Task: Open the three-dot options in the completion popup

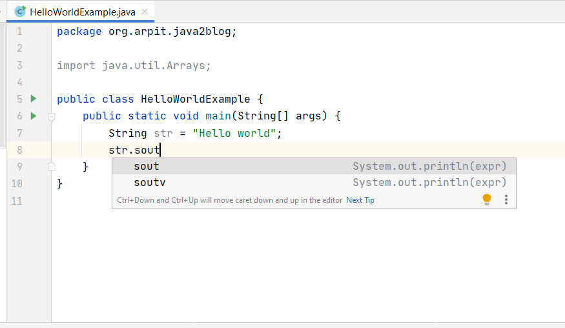Action: tap(506, 200)
